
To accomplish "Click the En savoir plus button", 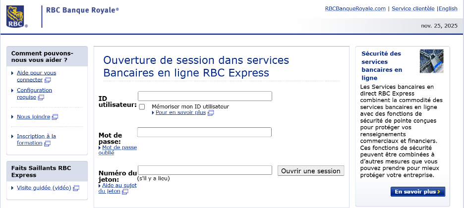I will (x=417, y=191).
